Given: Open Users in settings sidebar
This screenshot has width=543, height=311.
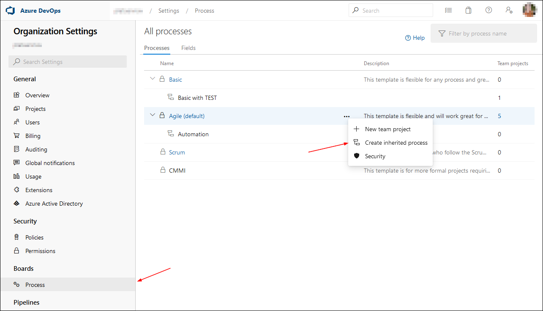Looking at the screenshot, I should pyautogui.click(x=33, y=122).
